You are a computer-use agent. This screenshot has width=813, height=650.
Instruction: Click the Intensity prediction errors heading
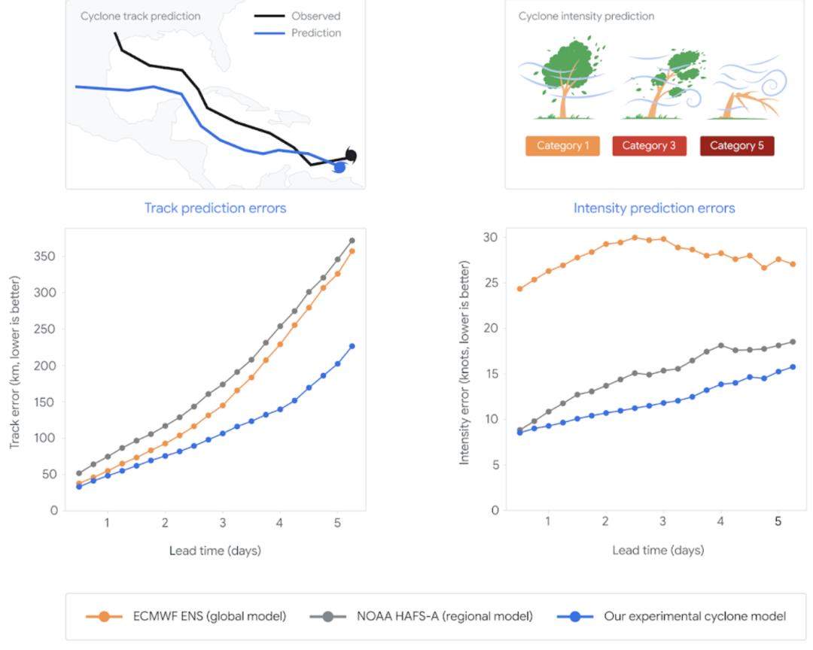pos(654,208)
